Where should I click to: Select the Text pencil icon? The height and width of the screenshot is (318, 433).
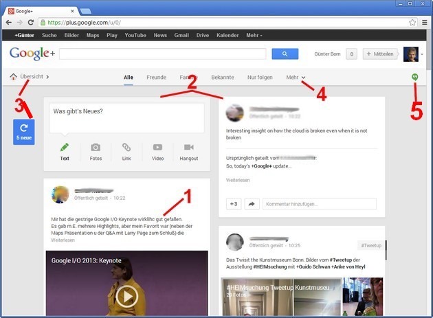[65, 147]
